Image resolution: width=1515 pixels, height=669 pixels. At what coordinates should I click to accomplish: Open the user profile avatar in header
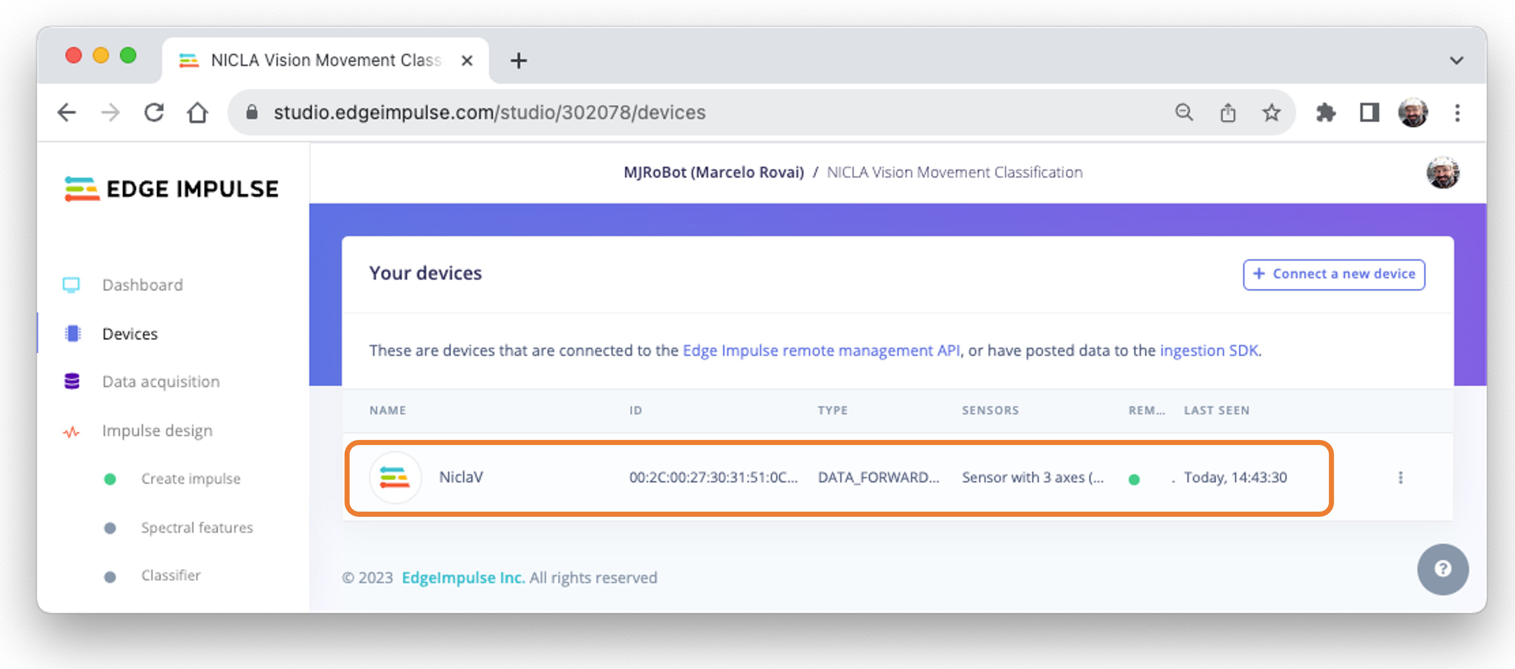coord(1442,172)
